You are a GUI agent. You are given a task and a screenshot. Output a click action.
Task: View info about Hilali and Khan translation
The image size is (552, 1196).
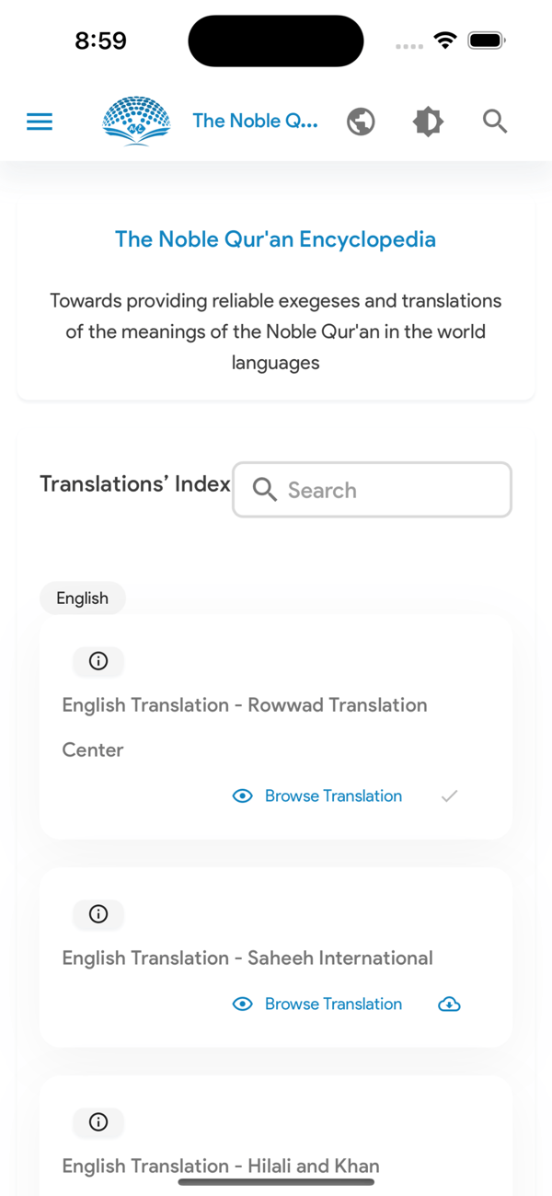pyautogui.click(x=98, y=1122)
